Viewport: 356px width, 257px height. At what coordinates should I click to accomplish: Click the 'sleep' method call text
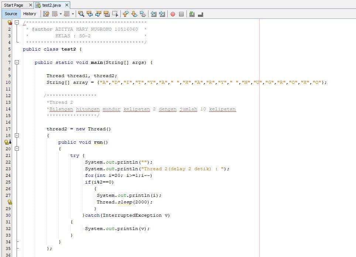coord(125,202)
